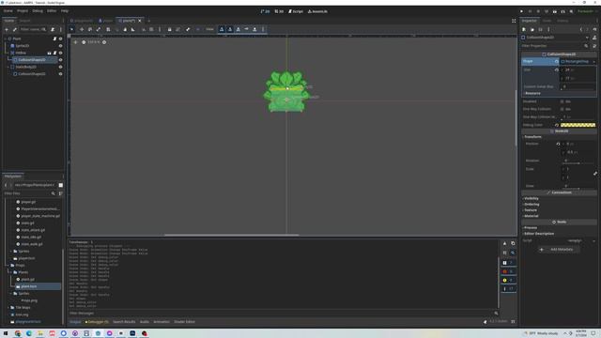Enable the Disabled checkbox in the Inspector
601x338 pixels.
point(562,101)
